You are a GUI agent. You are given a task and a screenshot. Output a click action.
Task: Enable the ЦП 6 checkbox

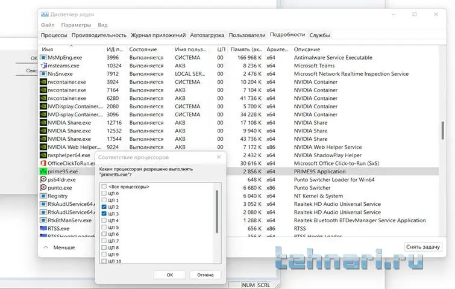pos(104,234)
